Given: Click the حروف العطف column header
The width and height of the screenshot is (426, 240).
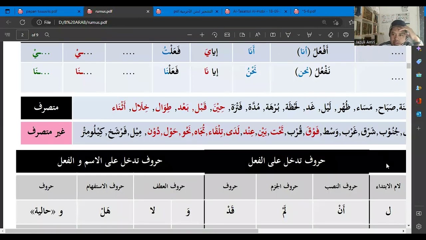Looking at the screenshot, I should pos(169,187).
